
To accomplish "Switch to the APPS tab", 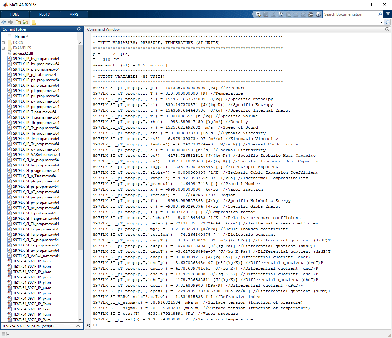I will pyautogui.click(x=74, y=14).
